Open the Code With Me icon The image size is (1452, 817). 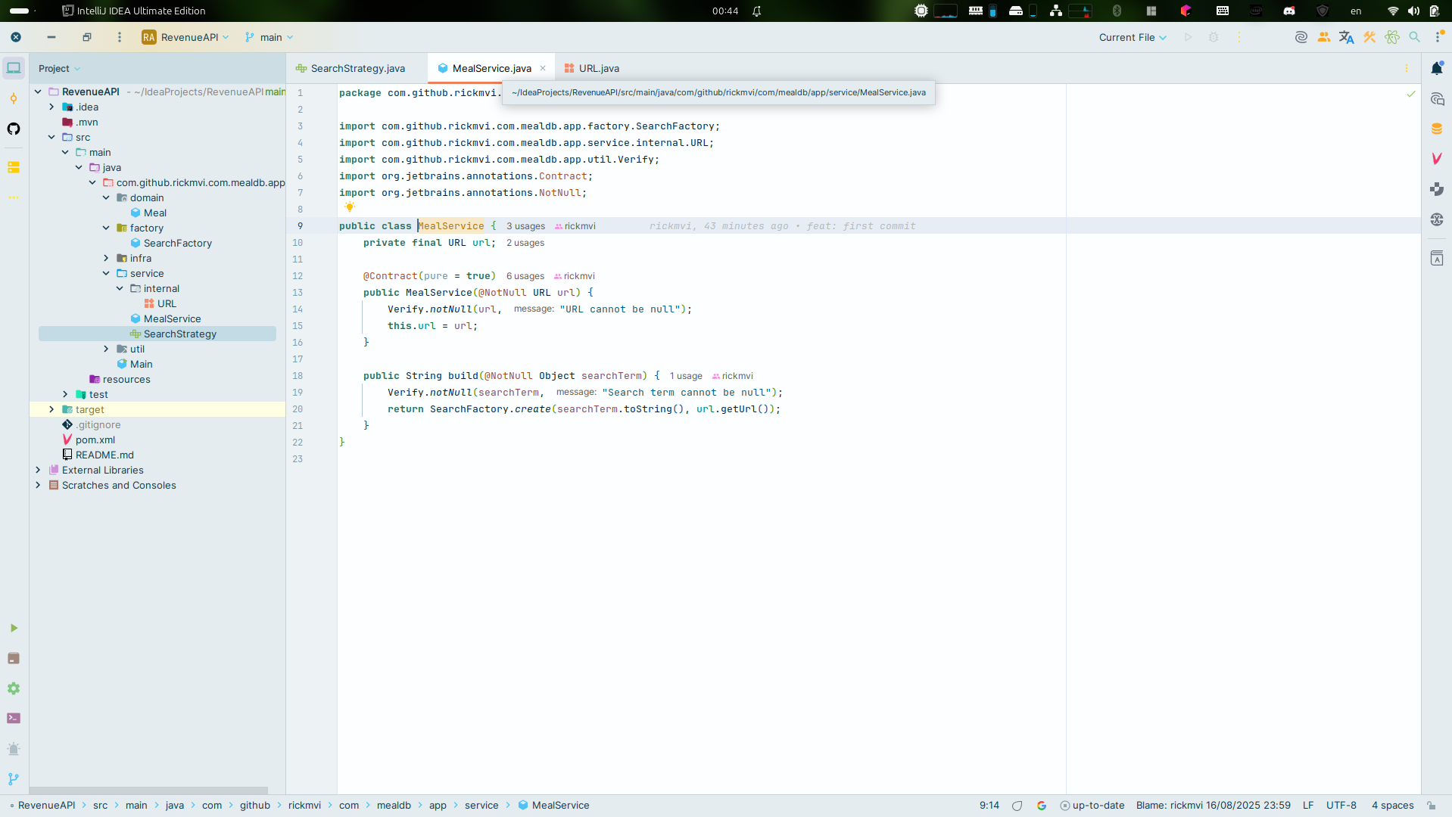1323,37
